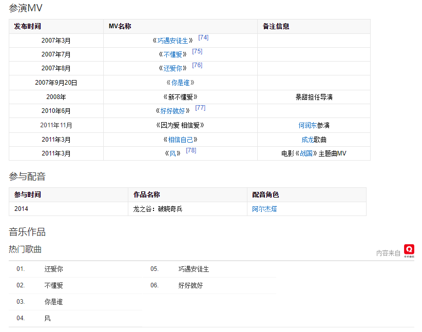Open citation [76] beside 还爱你
Image resolution: width=422 pixels, height=332 pixels.
point(197,65)
